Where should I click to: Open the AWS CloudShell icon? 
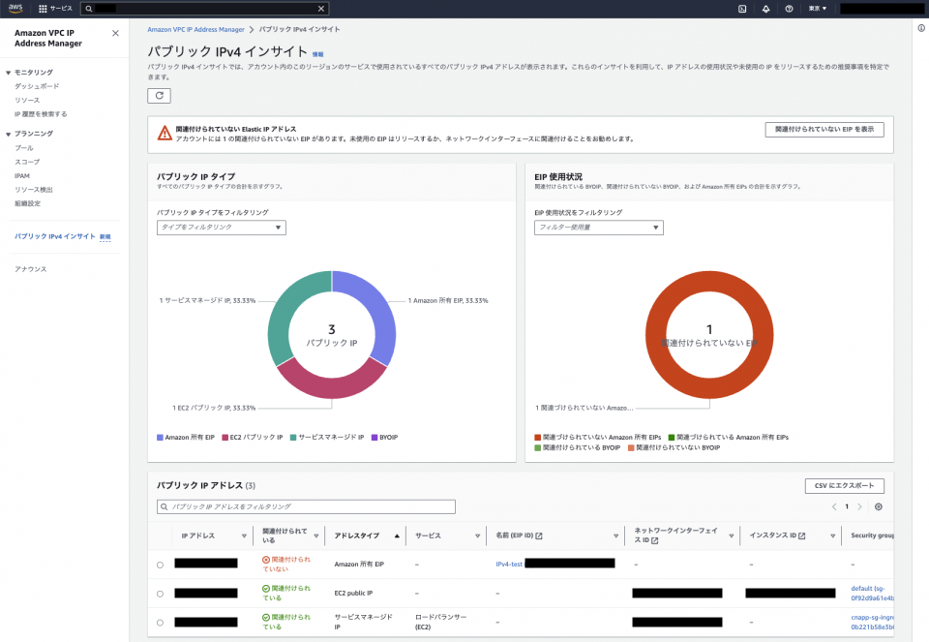tap(742, 9)
